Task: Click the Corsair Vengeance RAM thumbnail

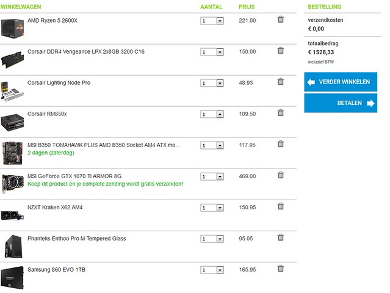Action: [x=12, y=59]
